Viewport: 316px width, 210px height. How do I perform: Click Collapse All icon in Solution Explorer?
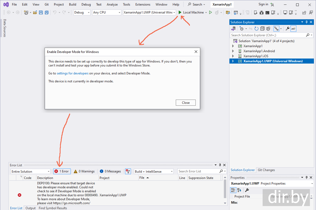click(262, 29)
